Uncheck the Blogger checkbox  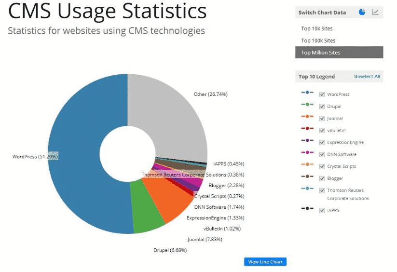(x=322, y=178)
